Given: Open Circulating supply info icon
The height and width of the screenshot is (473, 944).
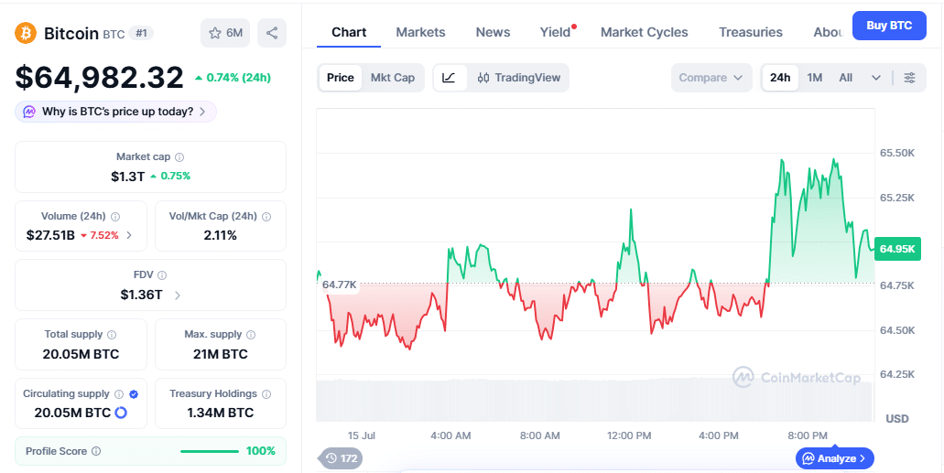Looking at the screenshot, I should click(x=119, y=394).
